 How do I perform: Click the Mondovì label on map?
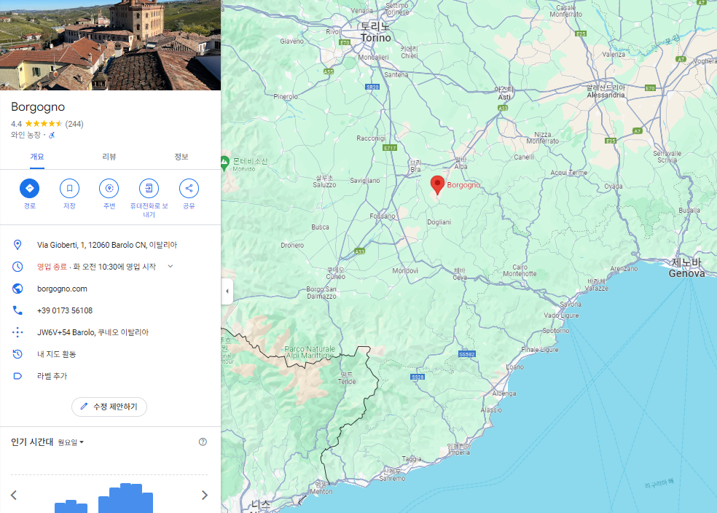(x=405, y=270)
